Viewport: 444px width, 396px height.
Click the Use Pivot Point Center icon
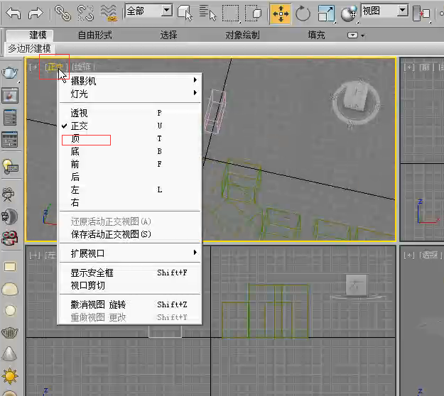(421, 13)
